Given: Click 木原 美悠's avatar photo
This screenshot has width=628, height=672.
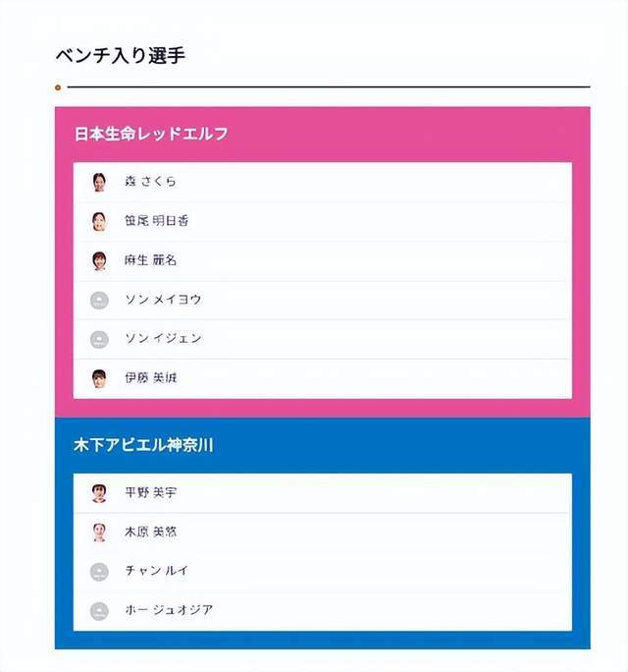Looking at the screenshot, I should [x=99, y=532].
